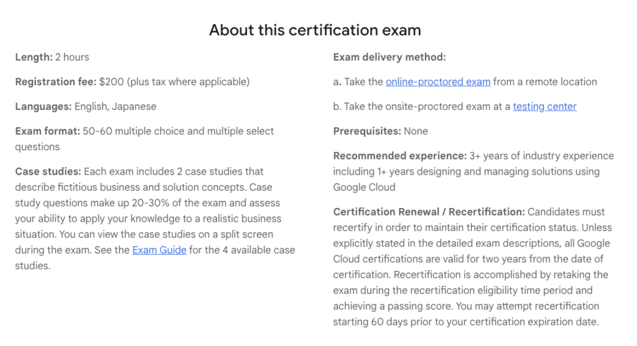The height and width of the screenshot is (346, 637).
Task: Click the 'Registration fee:' label
Action: [55, 82]
